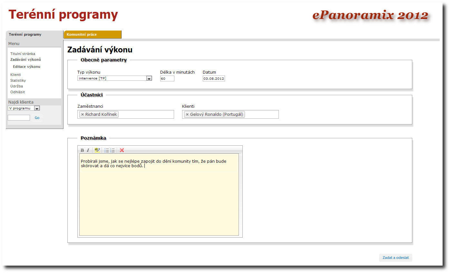Remove employee Richard Kořínek tag
Viewport: 450px width, 273px height.
pos(83,114)
